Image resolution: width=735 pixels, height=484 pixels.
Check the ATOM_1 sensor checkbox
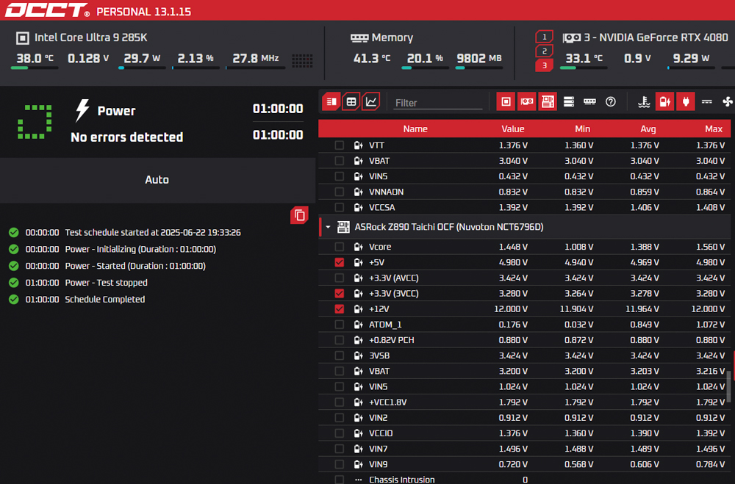point(340,324)
